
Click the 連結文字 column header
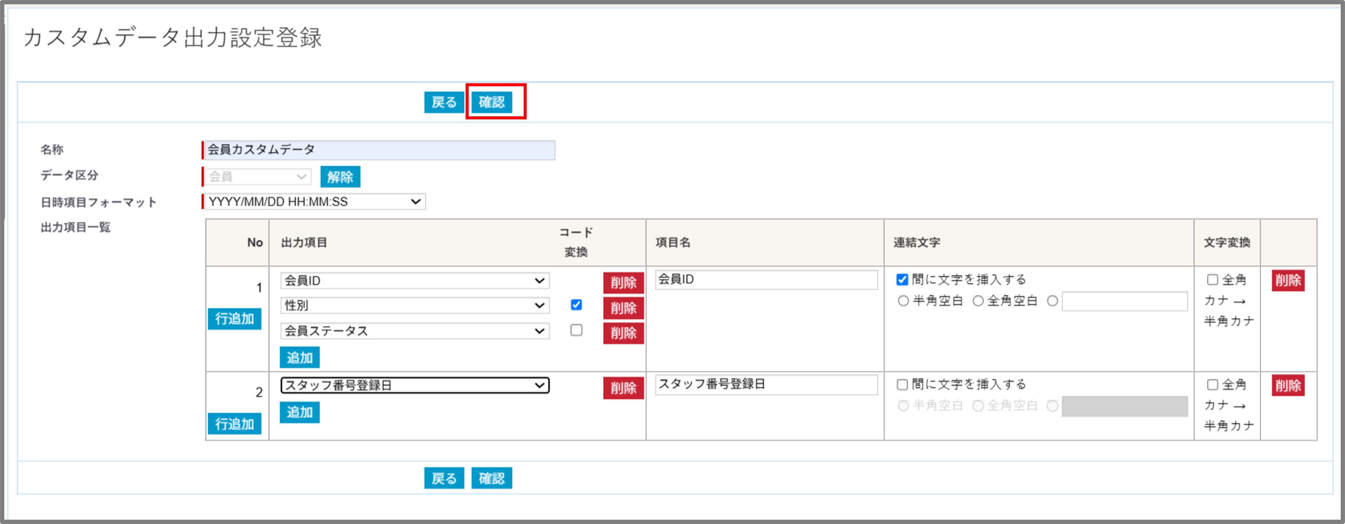[916, 242]
